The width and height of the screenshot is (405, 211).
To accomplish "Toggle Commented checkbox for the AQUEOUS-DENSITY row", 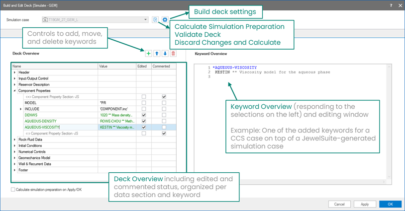I will tap(164, 121).
